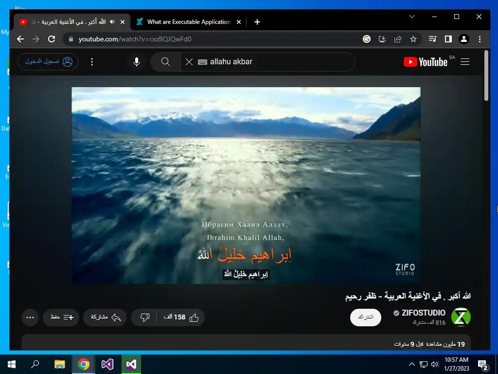Click the address bar URL

[x=135, y=39]
